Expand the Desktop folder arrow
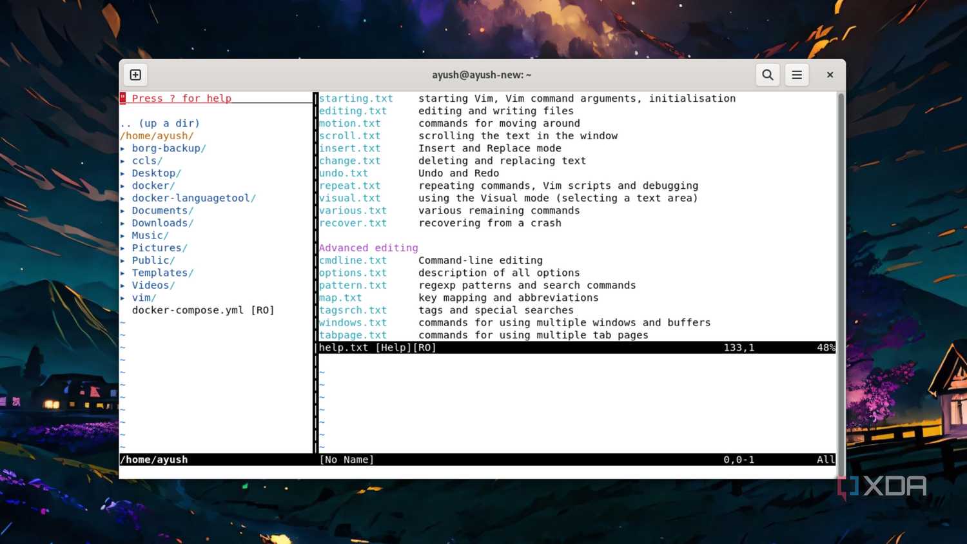This screenshot has width=967, height=544. click(122, 173)
